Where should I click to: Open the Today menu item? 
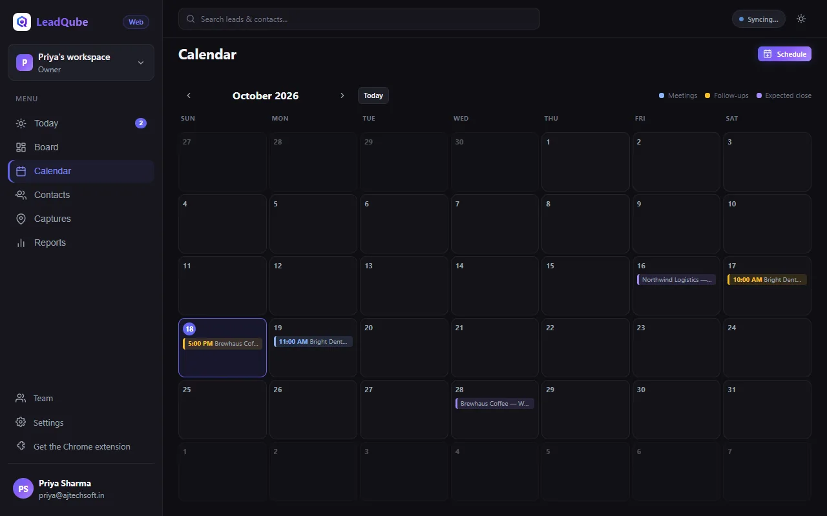pyautogui.click(x=81, y=123)
